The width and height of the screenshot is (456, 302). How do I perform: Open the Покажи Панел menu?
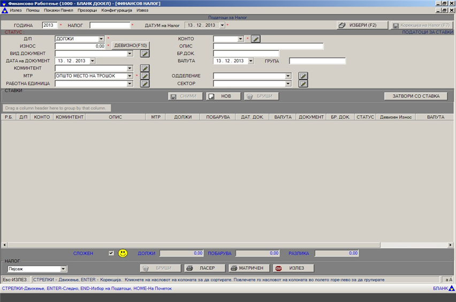58,10
